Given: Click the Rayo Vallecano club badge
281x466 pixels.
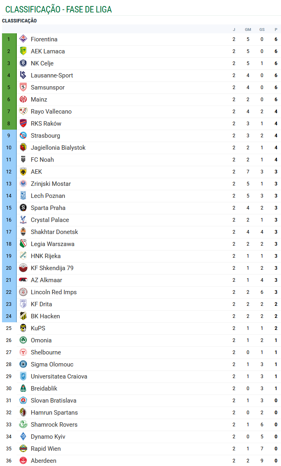Looking at the screenshot, I should pos(23,112).
